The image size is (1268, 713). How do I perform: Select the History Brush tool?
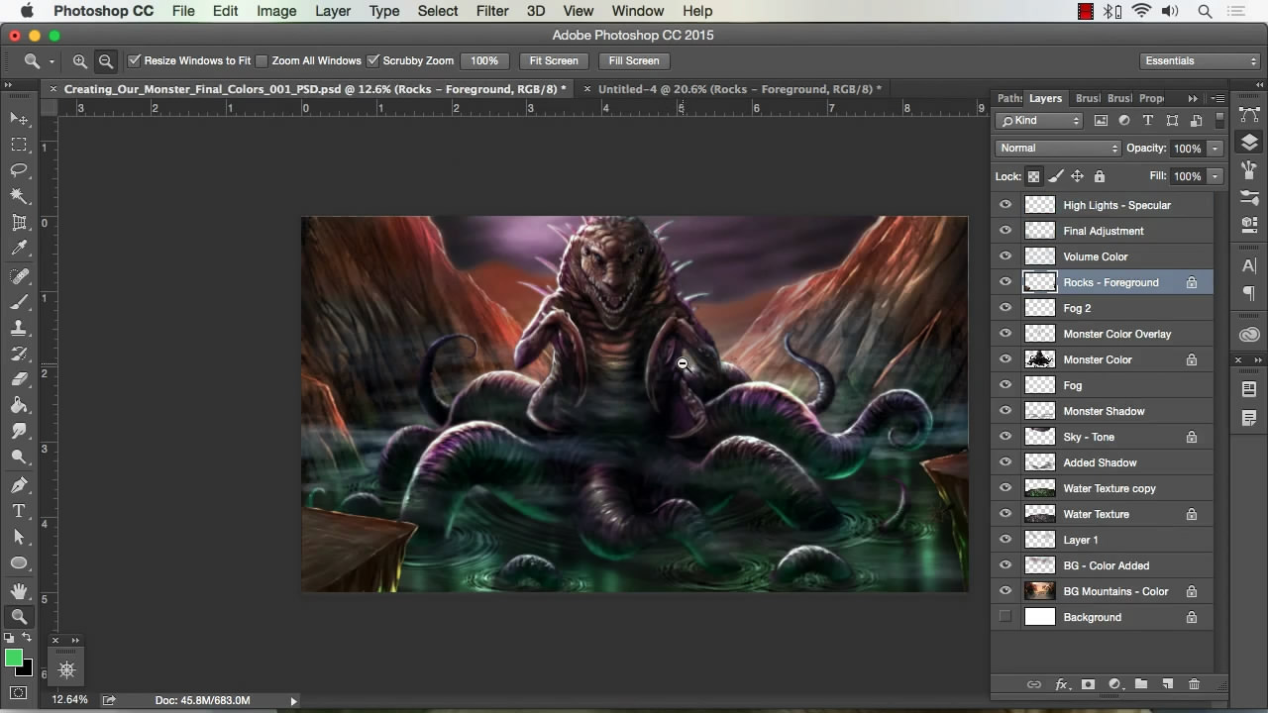[19, 354]
